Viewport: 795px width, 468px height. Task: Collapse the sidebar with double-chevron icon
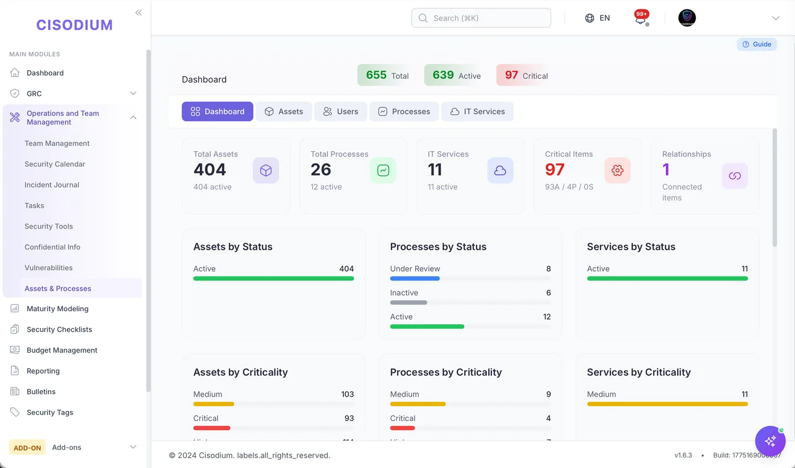pyautogui.click(x=139, y=12)
